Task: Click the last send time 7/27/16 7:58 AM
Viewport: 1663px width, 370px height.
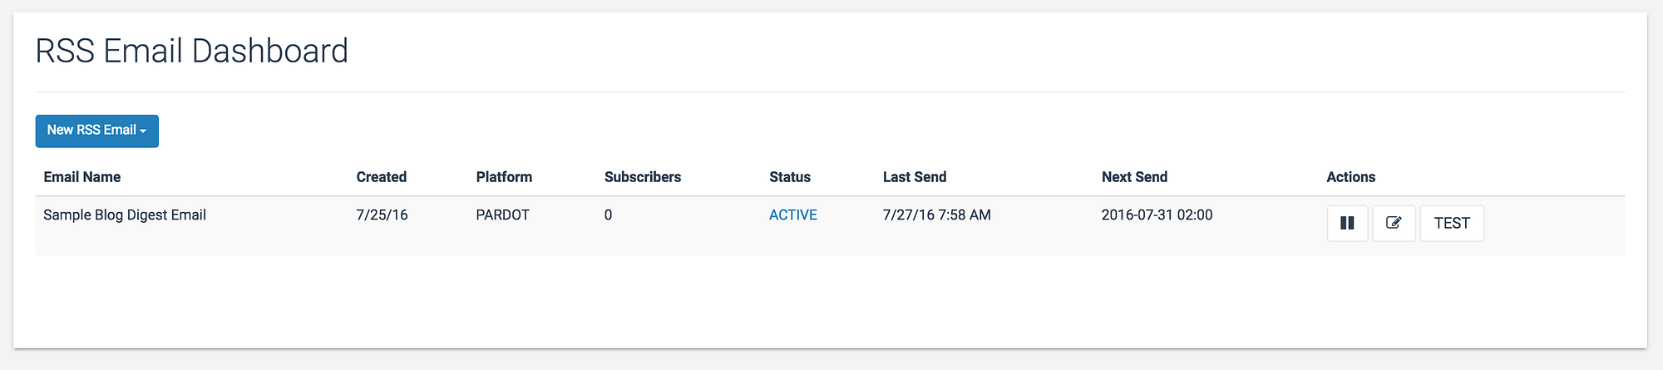Action: 936,215
